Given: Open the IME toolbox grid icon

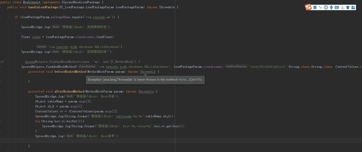Looking at the screenshot, I should (x=353, y=8).
